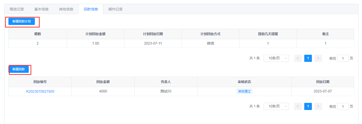Click the 回款信息 tab
The image size is (362, 124).
point(91,9)
